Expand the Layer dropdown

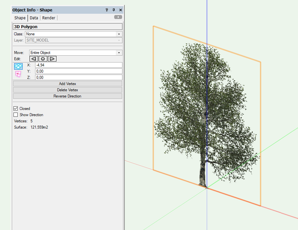tap(119, 40)
